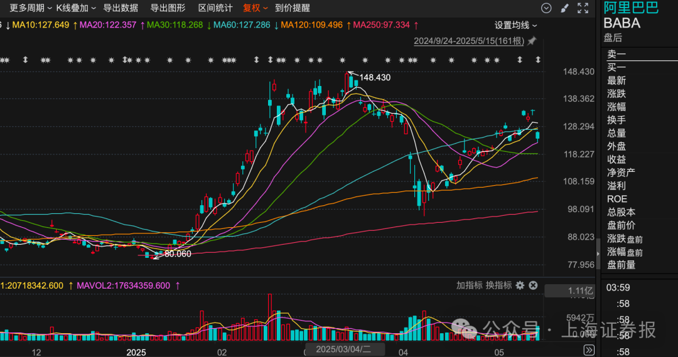Viewport: 678px width, 357px height.
Task: Select MA60:127.286 moving average label
Action: 242,25
